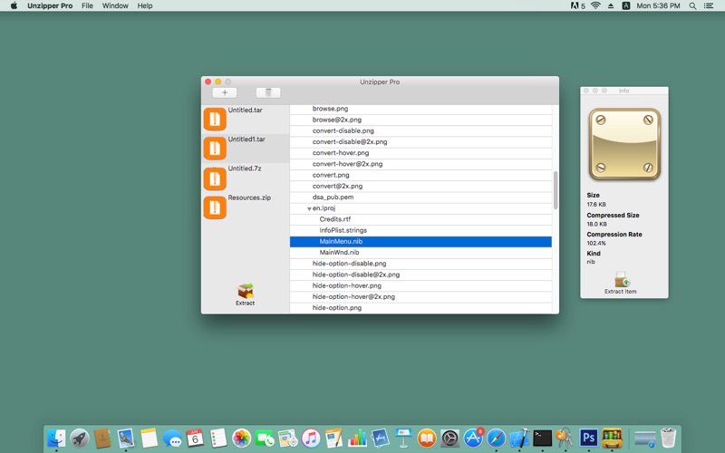Select convert-disable@2x.png file row
Image resolution: width=725 pixels, height=453 pixels.
point(420,142)
